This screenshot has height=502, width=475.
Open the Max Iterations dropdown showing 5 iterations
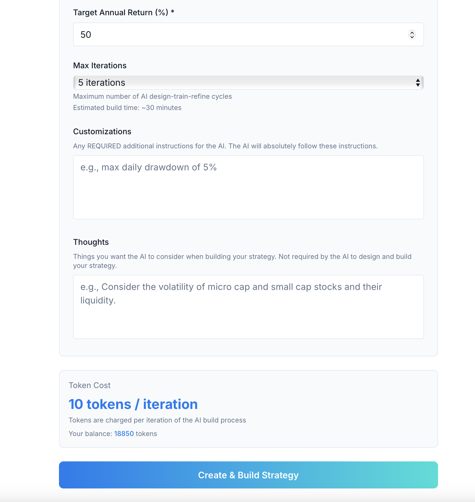coord(248,83)
